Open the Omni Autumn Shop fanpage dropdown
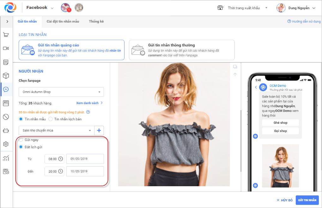Viewport: 322px width, 208px height. (61, 92)
